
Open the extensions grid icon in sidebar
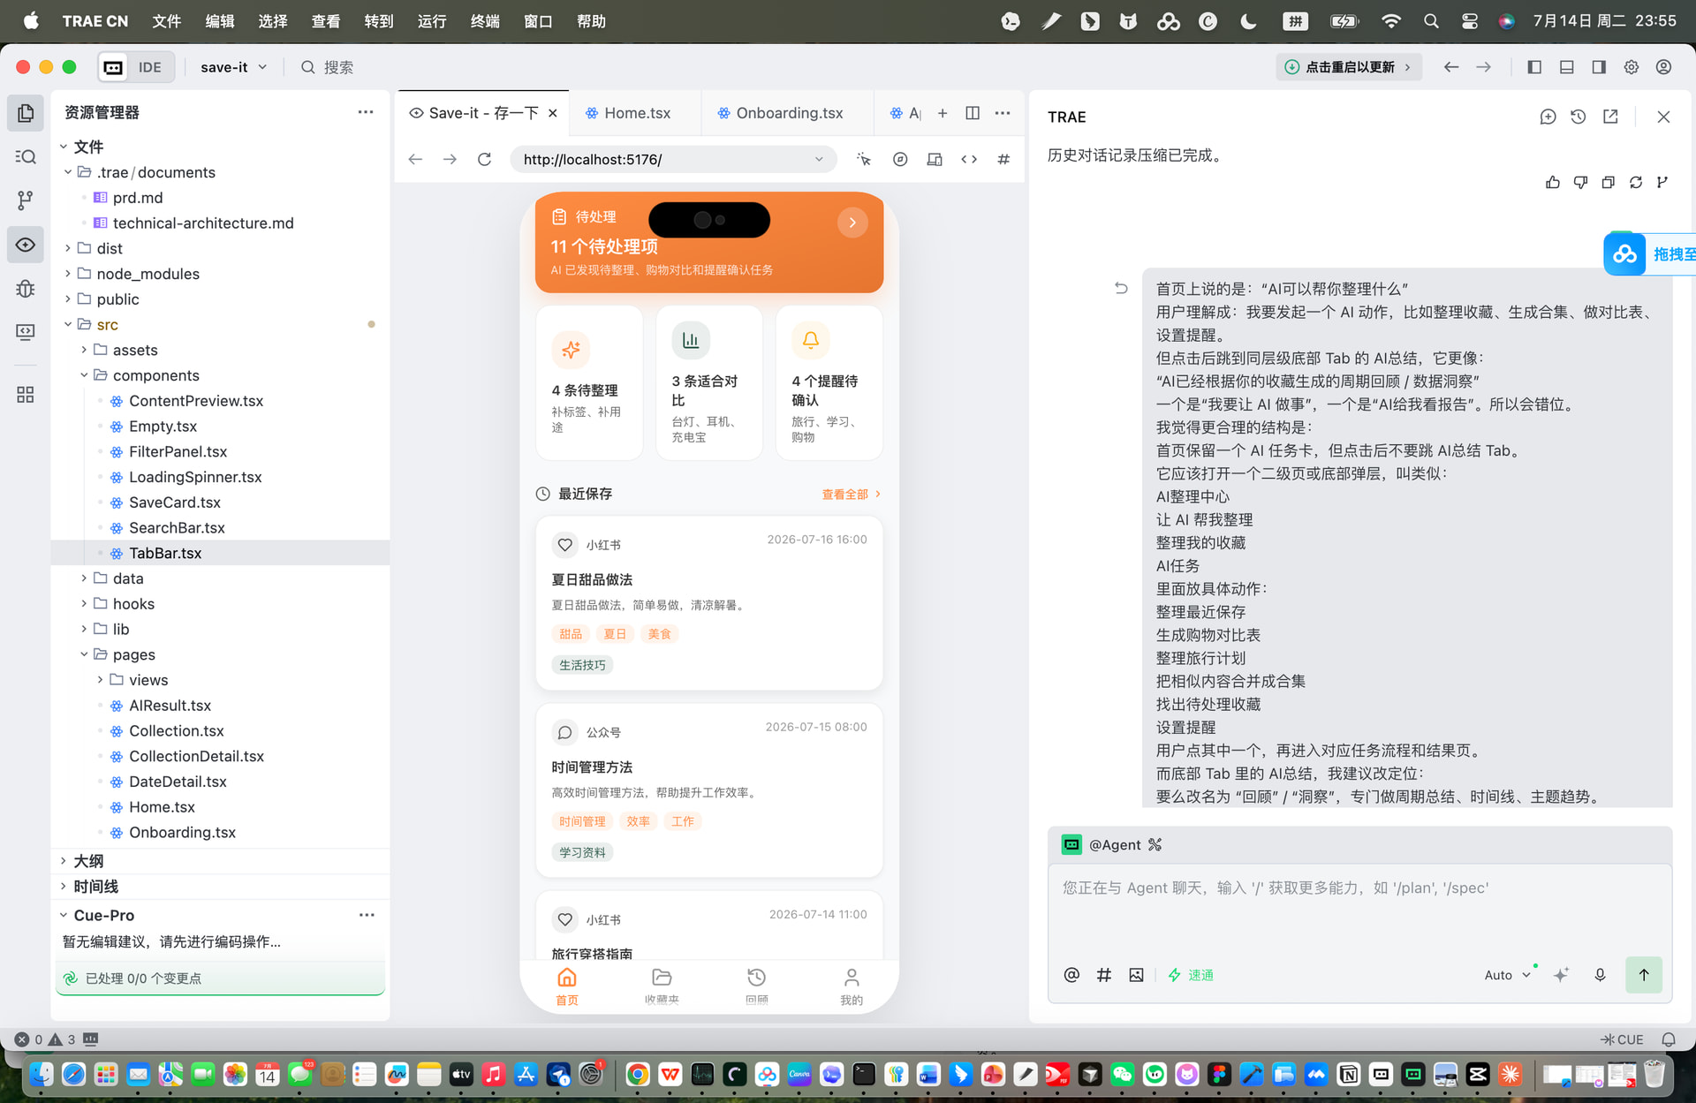(x=26, y=395)
